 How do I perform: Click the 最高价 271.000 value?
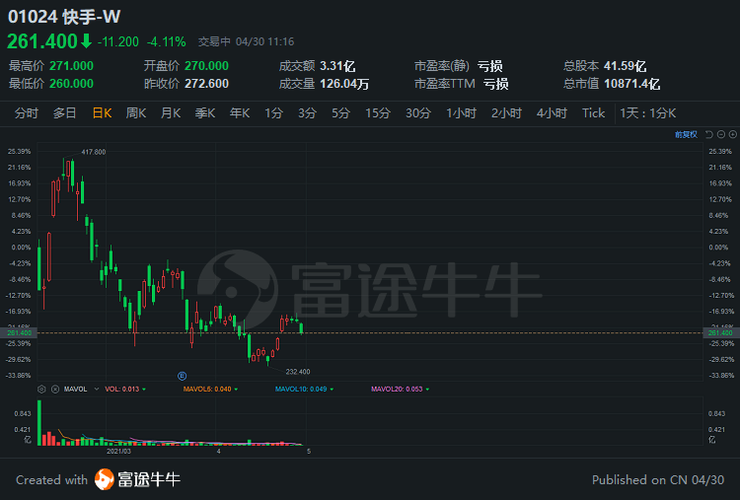[71, 65]
